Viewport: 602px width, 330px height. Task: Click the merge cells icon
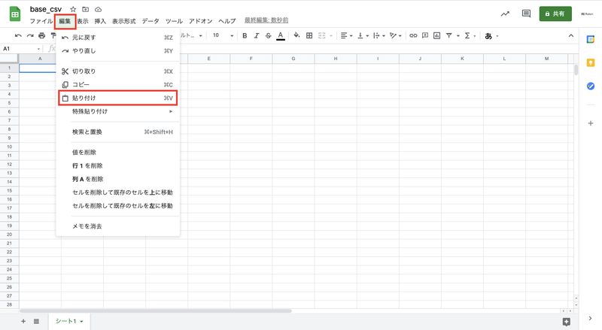[x=322, y=35]
